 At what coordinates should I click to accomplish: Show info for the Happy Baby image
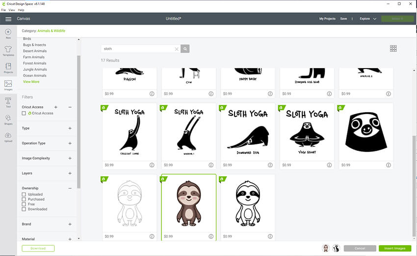pyautogui.click(x=270, y=93)
